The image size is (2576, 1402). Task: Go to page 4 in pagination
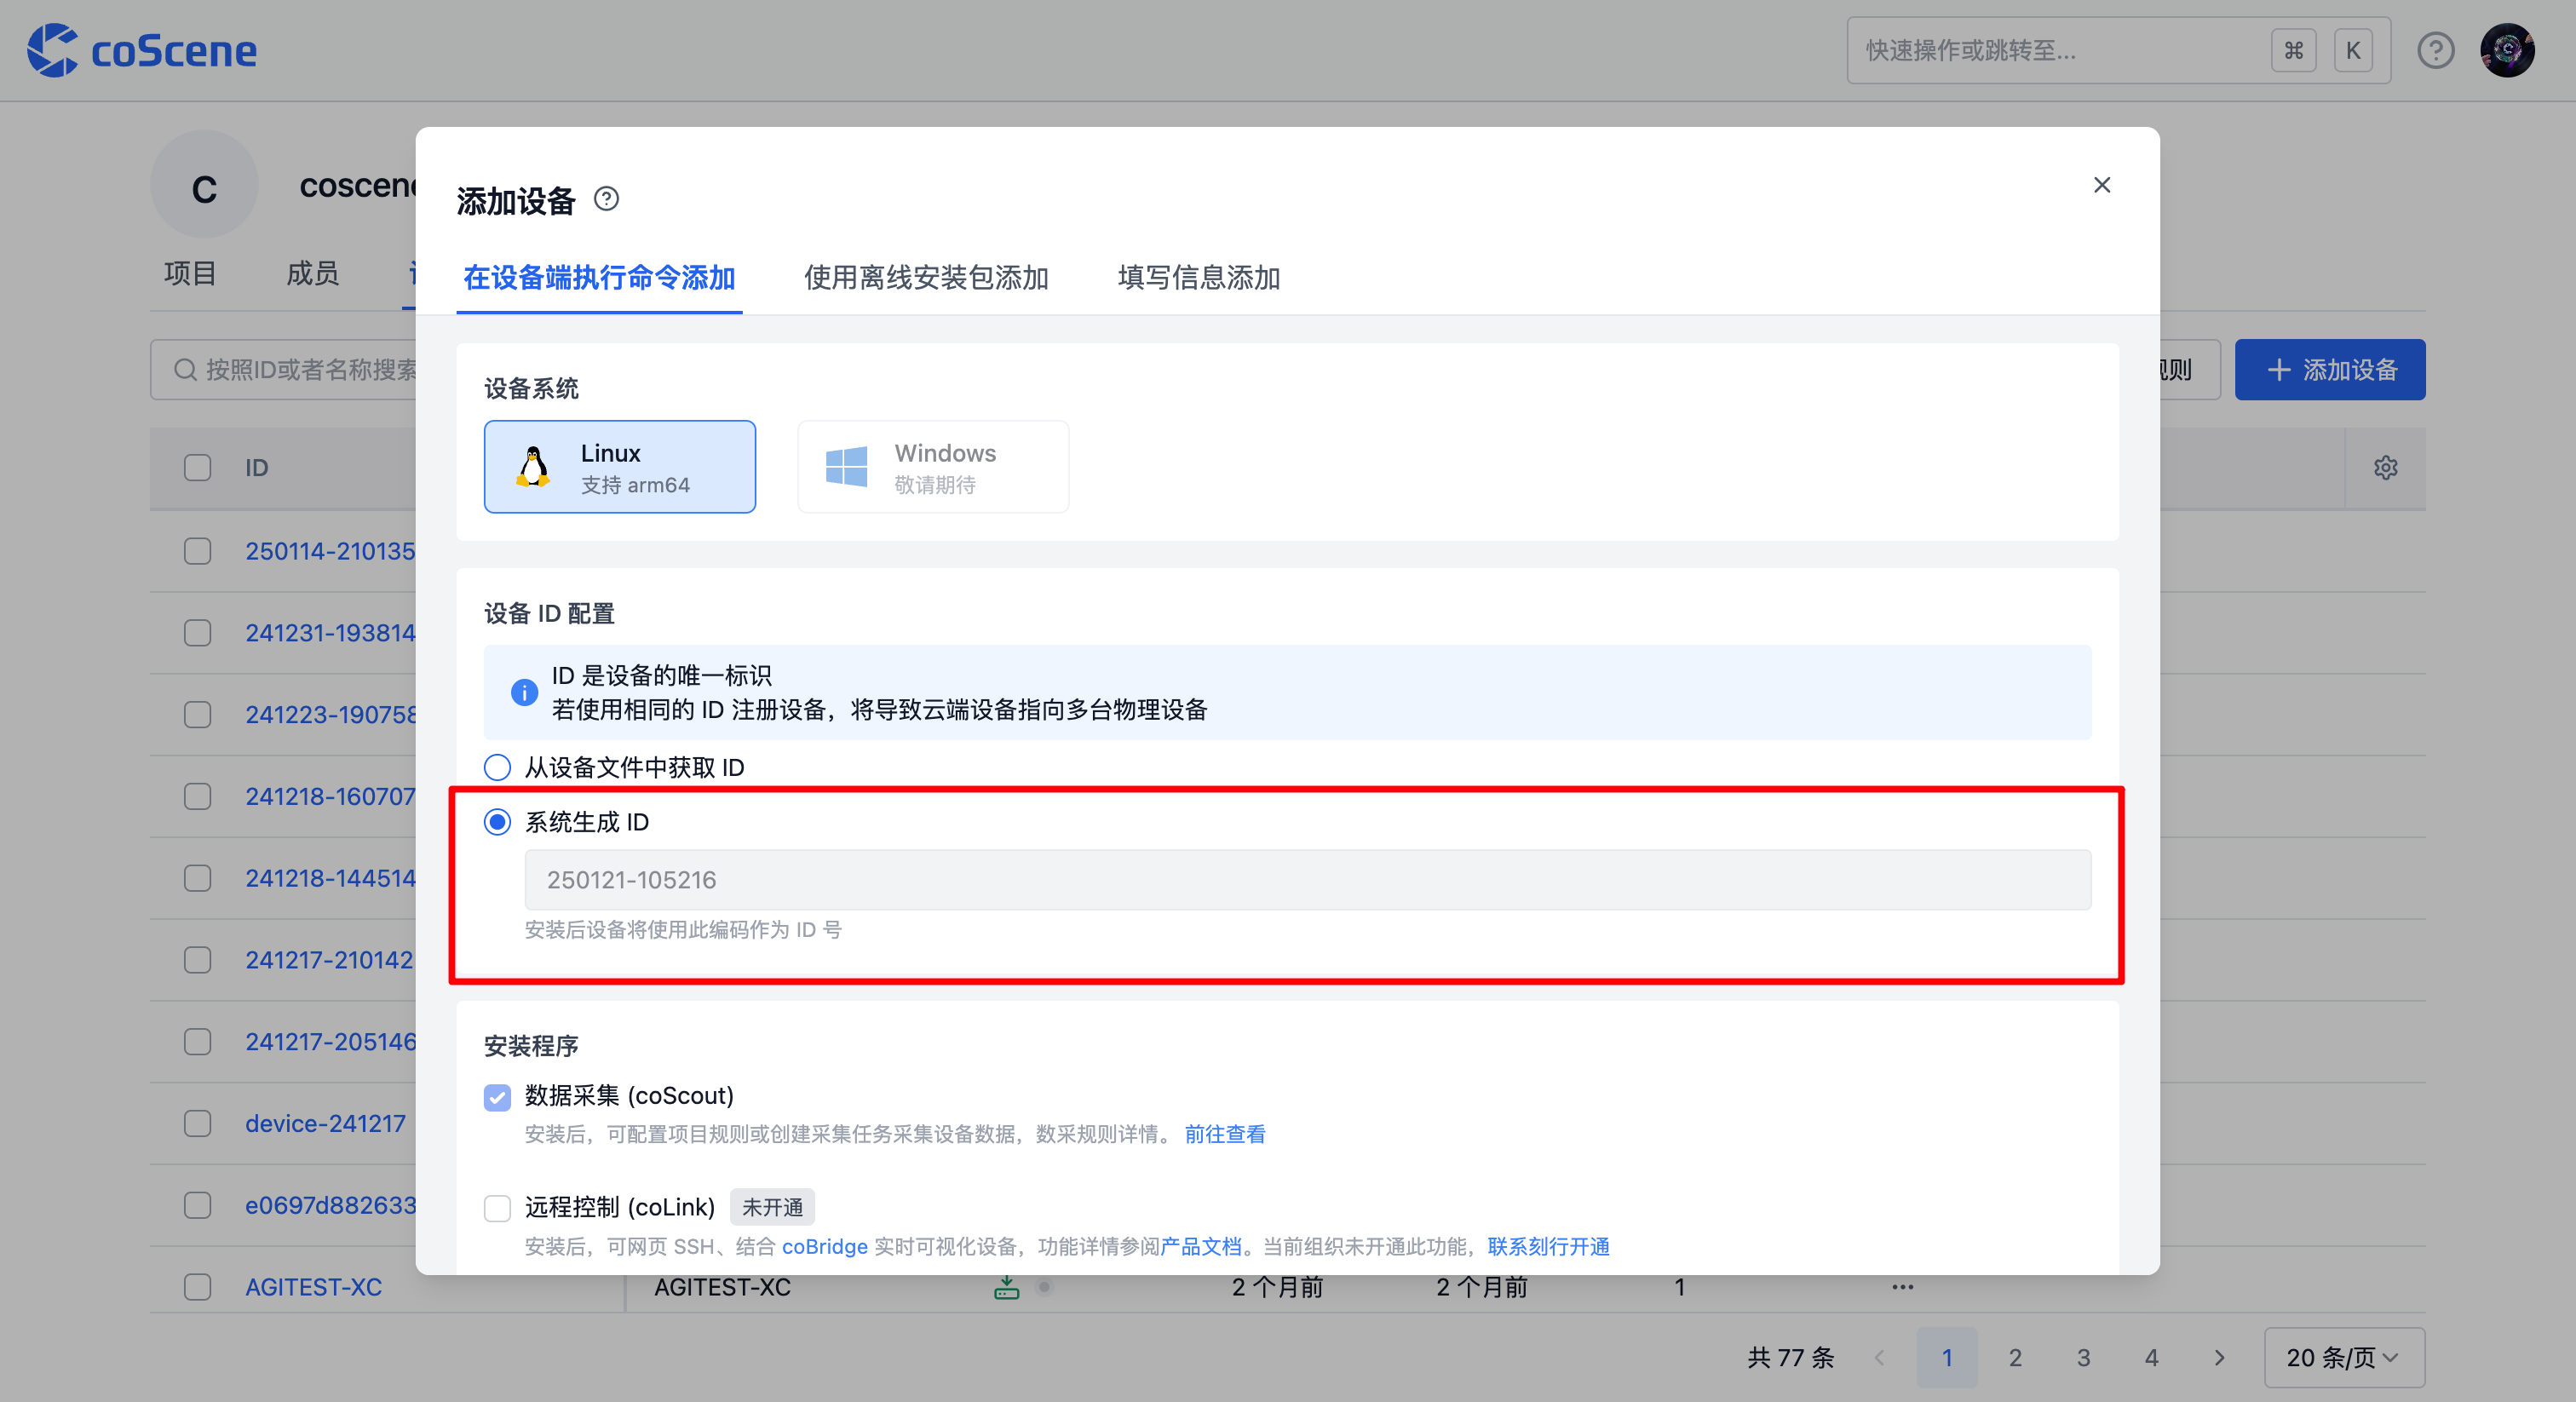point(2151,1358)
